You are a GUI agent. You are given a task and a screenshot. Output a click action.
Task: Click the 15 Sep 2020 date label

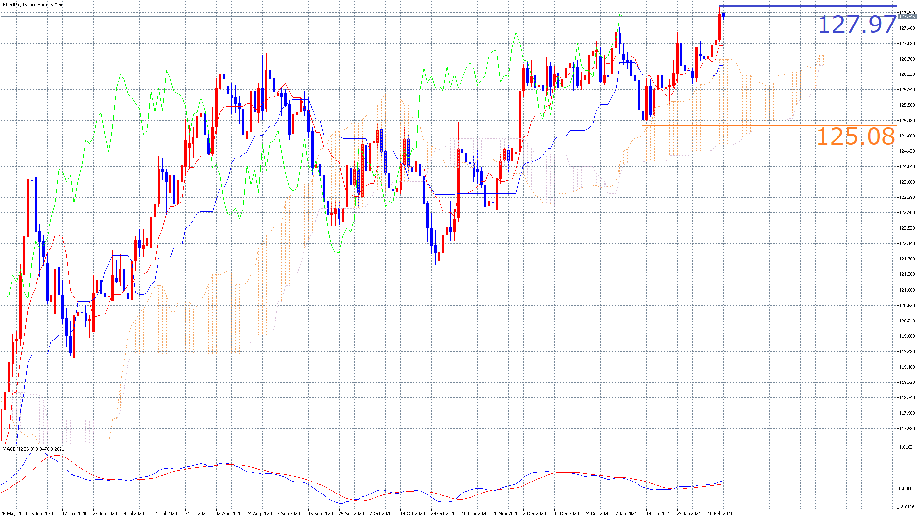(320, 513)
